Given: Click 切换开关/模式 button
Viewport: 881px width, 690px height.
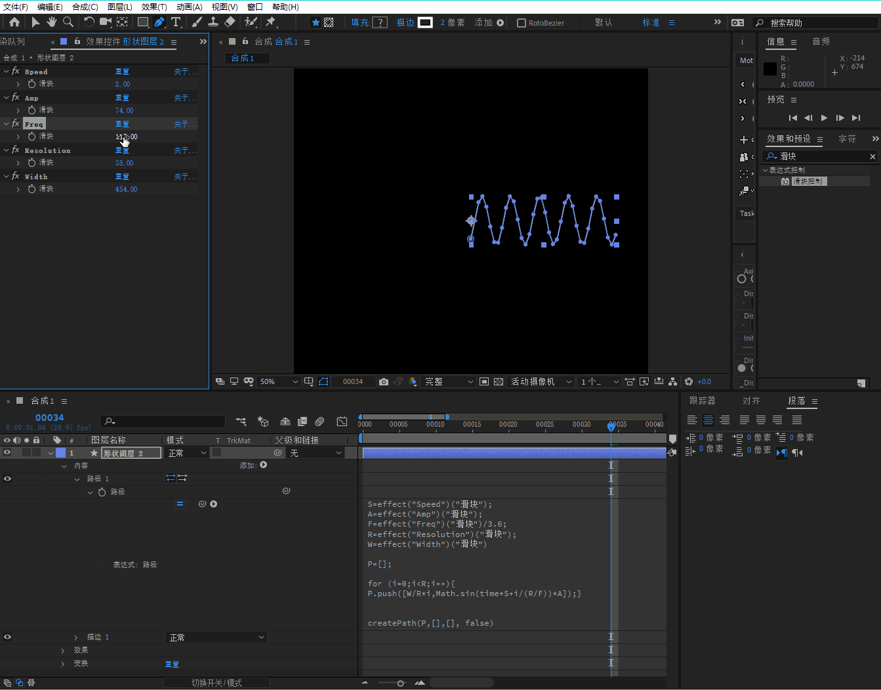Looking at the screenshot, I should [x=216, y=683].
